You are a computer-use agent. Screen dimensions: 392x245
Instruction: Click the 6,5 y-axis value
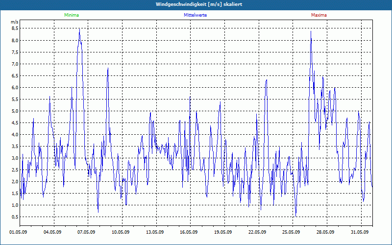(x=15, y=75)
